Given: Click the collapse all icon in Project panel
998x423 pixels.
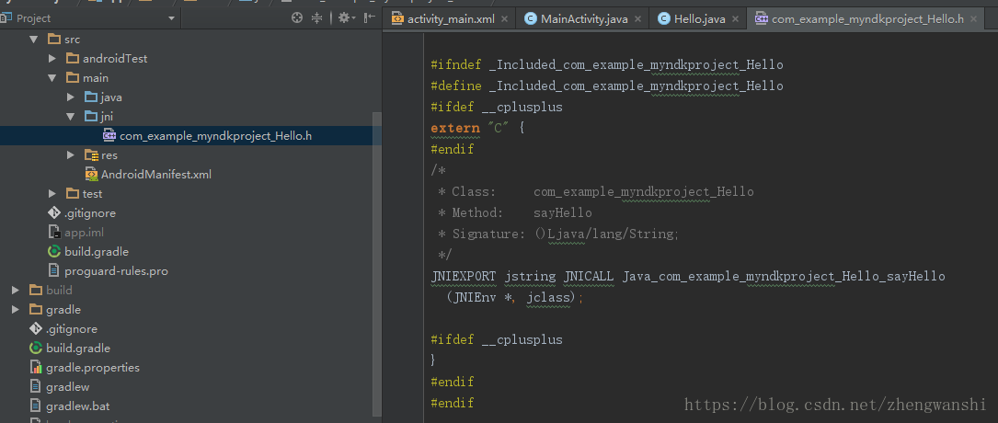Looking at the screenshot, I should [316, 17].
